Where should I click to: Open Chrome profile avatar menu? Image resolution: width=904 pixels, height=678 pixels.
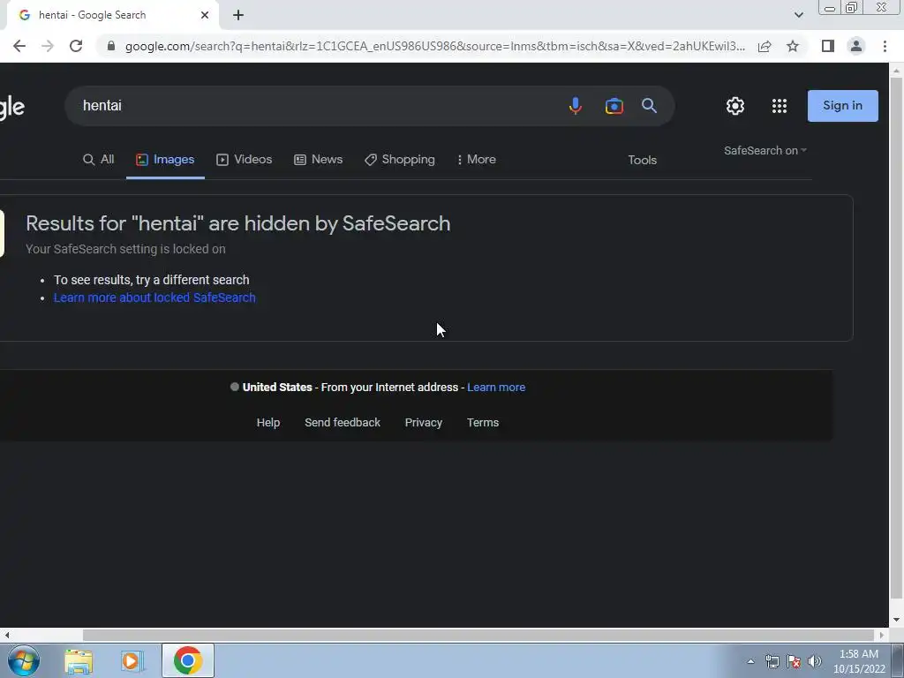856,46
